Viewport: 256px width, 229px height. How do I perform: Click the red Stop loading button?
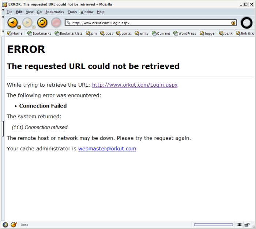click(x=56, y=23)
